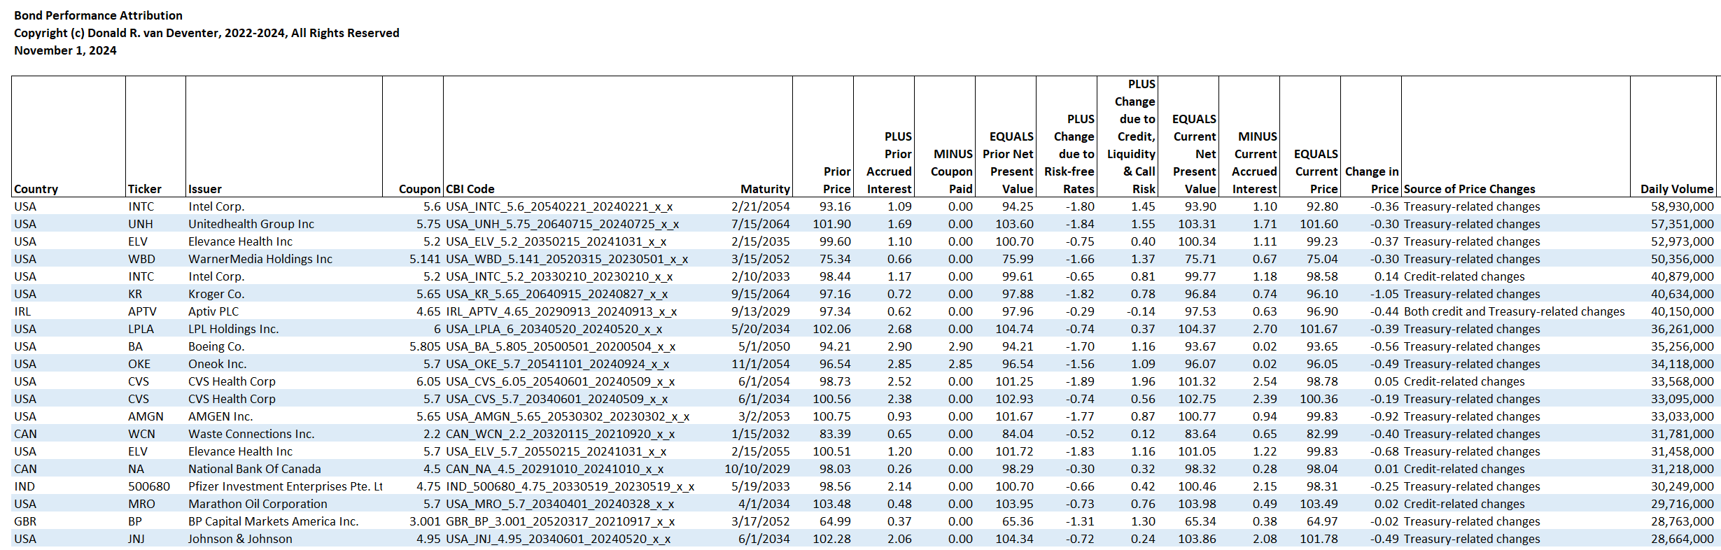Click 'Credit-related changes' in Marathon Oil row
Viewport: 1721px width, 550px height.
(x=1464, y=504)
